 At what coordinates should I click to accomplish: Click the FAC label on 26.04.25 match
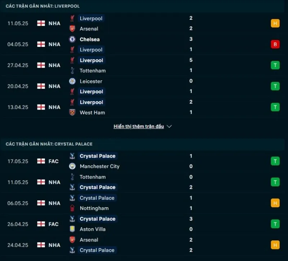coord(54,224)
